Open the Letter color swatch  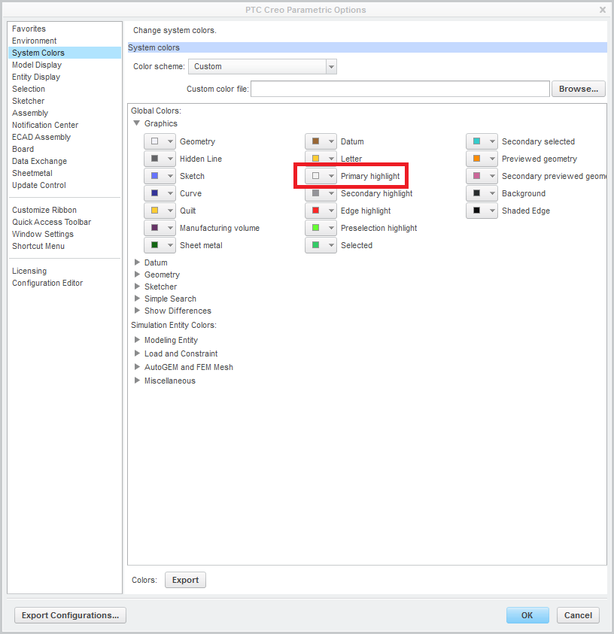pos(321,159)
